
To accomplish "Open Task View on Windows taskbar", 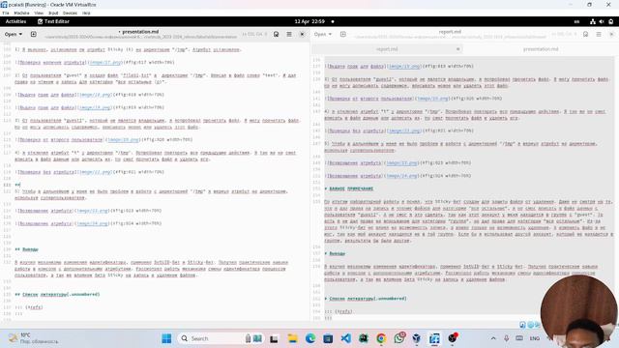I will click(274, 338).
